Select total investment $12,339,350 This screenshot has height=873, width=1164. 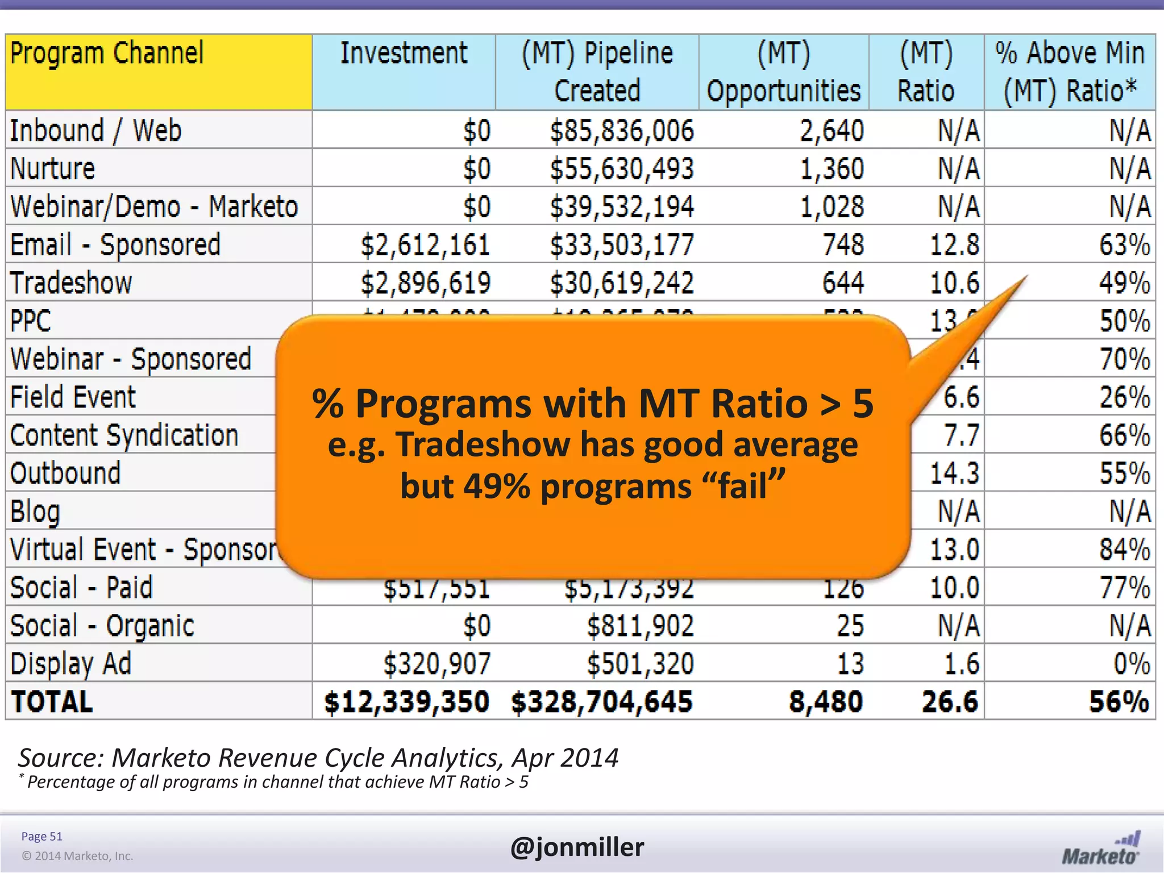pos(406,702)
